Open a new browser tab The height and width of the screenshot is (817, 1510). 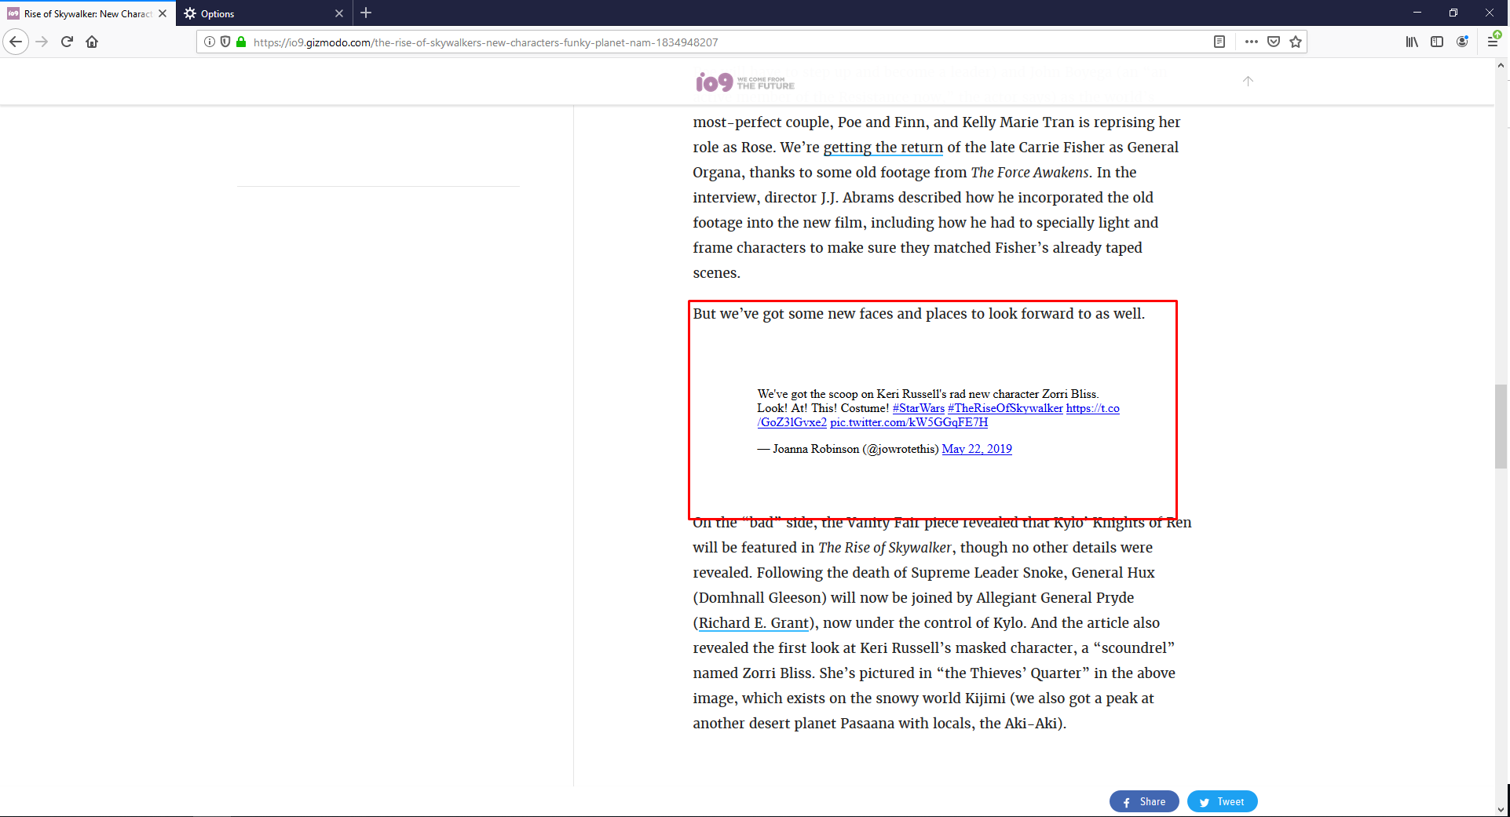tap(366, 13)
